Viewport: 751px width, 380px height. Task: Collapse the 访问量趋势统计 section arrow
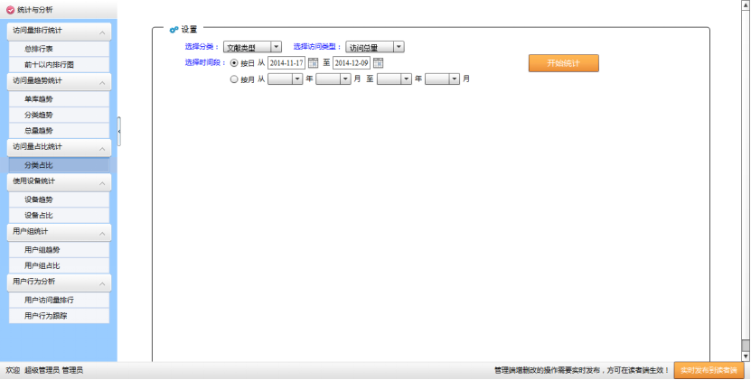tap(103, 82)
